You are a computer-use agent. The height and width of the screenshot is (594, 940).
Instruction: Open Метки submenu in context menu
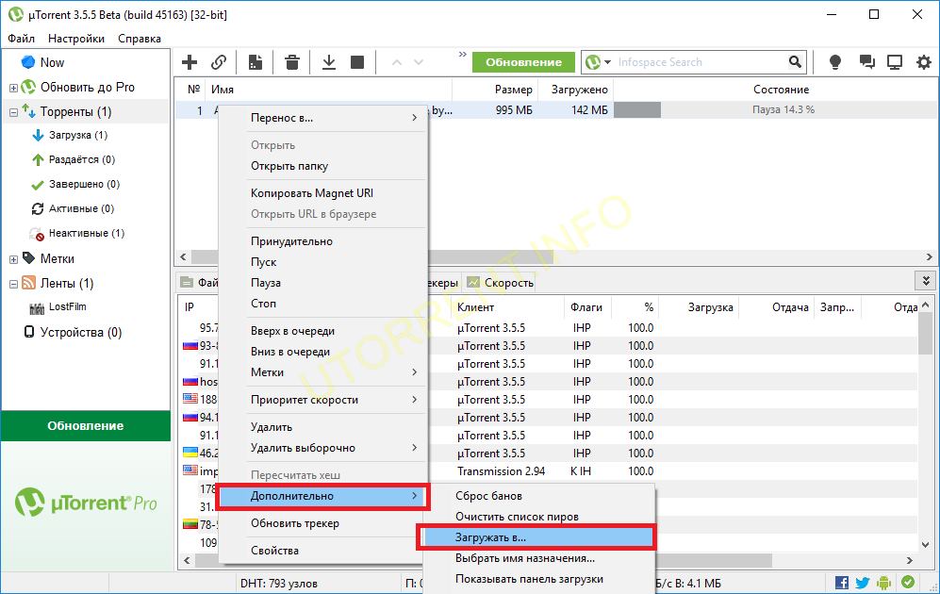(x=323, y=372)
